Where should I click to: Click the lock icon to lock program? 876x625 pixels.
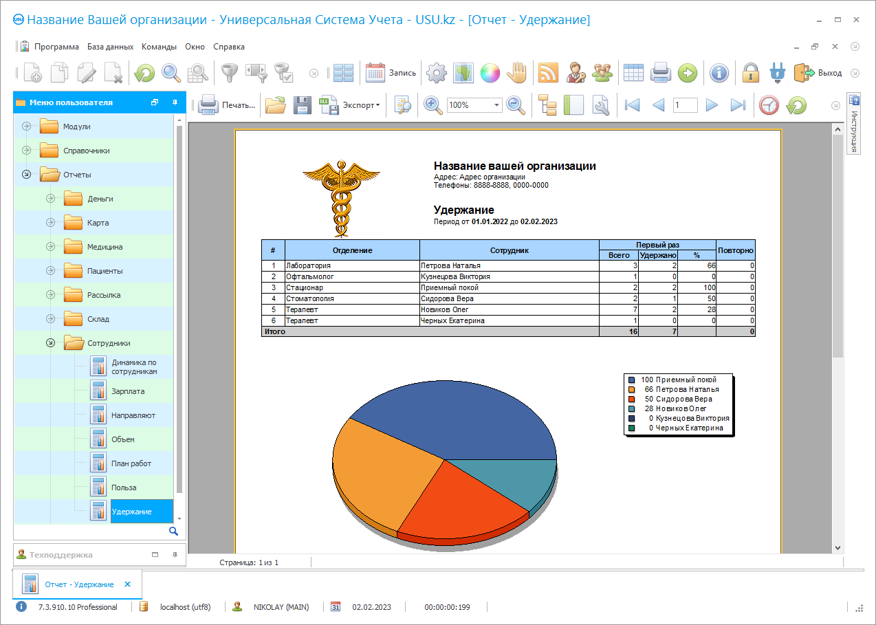(x=750, y=73)
